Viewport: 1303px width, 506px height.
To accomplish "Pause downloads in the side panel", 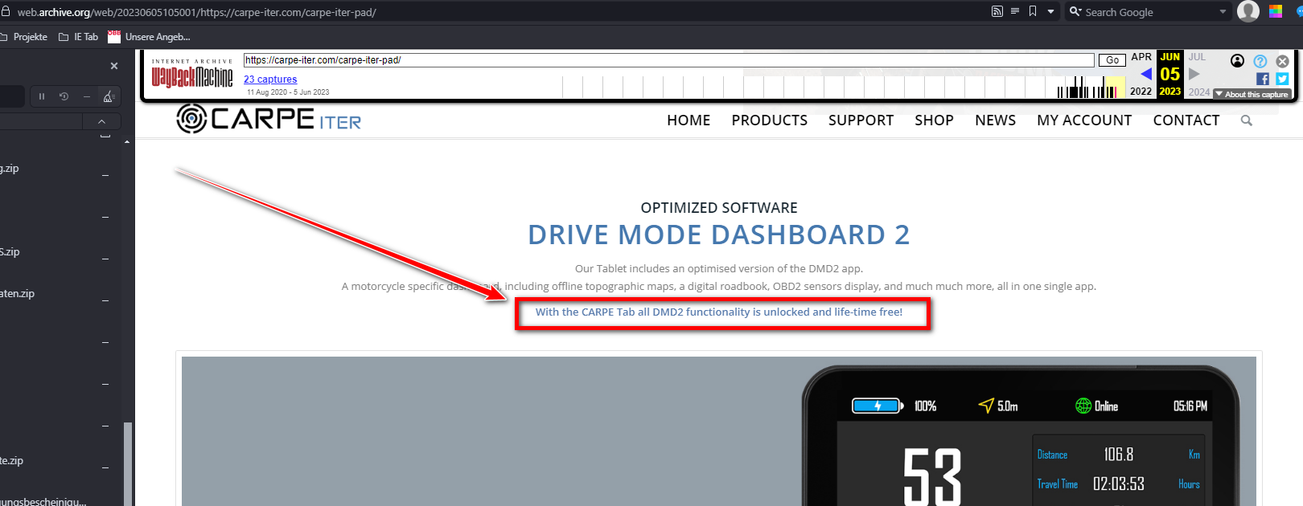I will point(42,96).
